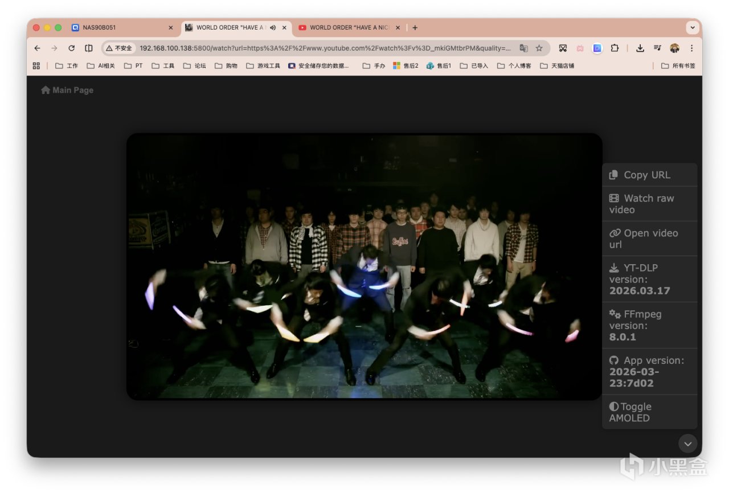
Task: Click the home icon beside Main Page
Action: (x=46, y=90)
